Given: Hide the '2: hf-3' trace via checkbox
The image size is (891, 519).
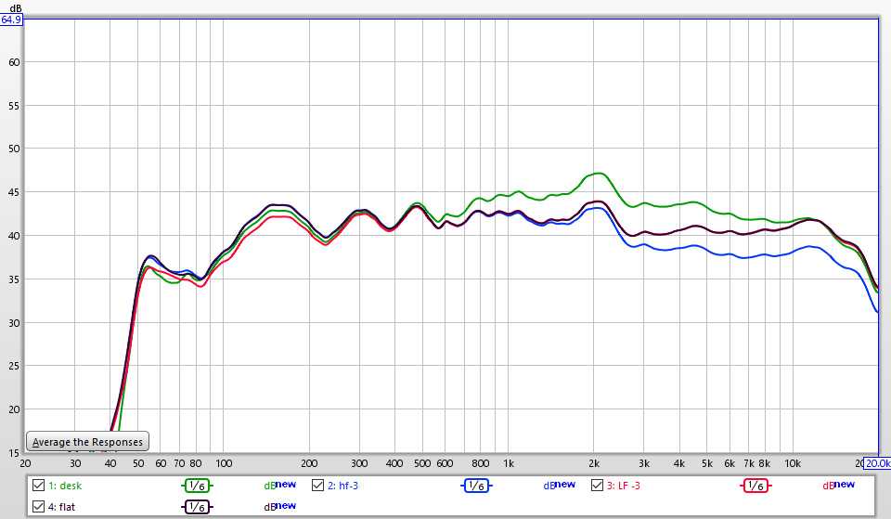Looking at the screenshot, I should coord(317,485).
